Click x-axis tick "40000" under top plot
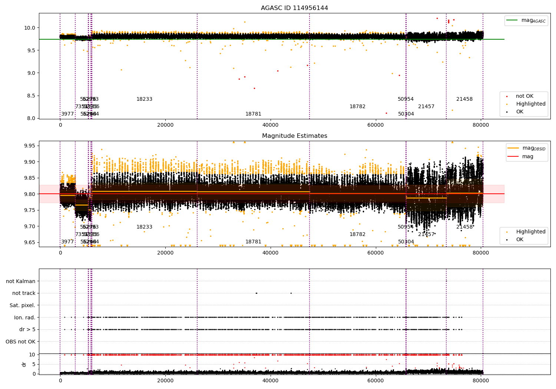Viewport: 556px width, 389px height. [x=271, y=125]
